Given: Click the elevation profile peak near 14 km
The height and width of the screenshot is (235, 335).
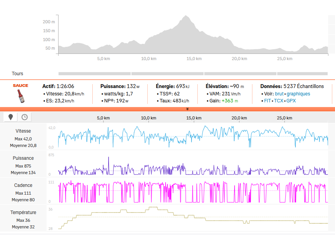Looking at the screenshot, I should (186, 16).
